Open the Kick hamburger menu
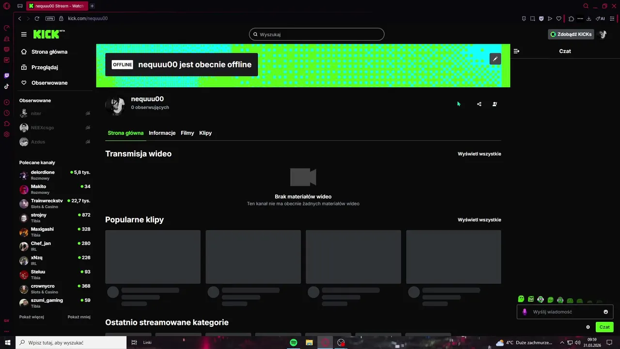Viewport: 620px width, 349px height. click(x=24, y=34)
